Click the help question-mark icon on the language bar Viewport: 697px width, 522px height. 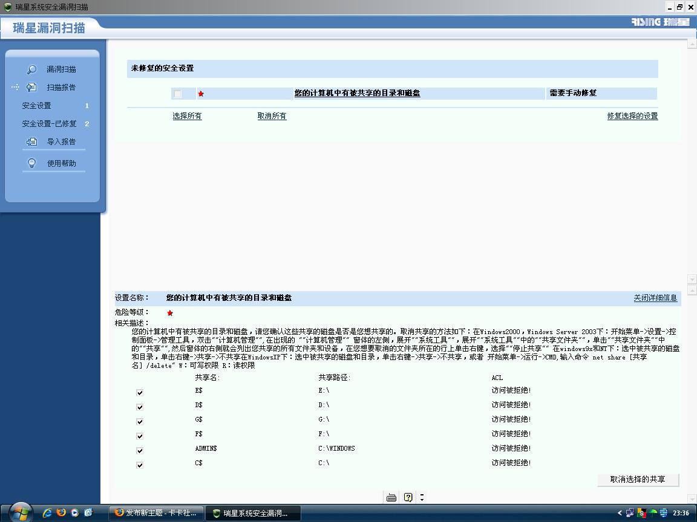tap(408, 498)
